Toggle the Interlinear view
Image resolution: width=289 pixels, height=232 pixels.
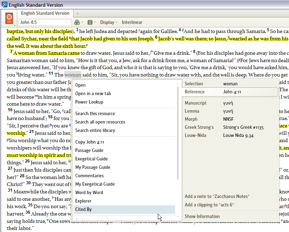pyautogui.click(x=132, y=22)
